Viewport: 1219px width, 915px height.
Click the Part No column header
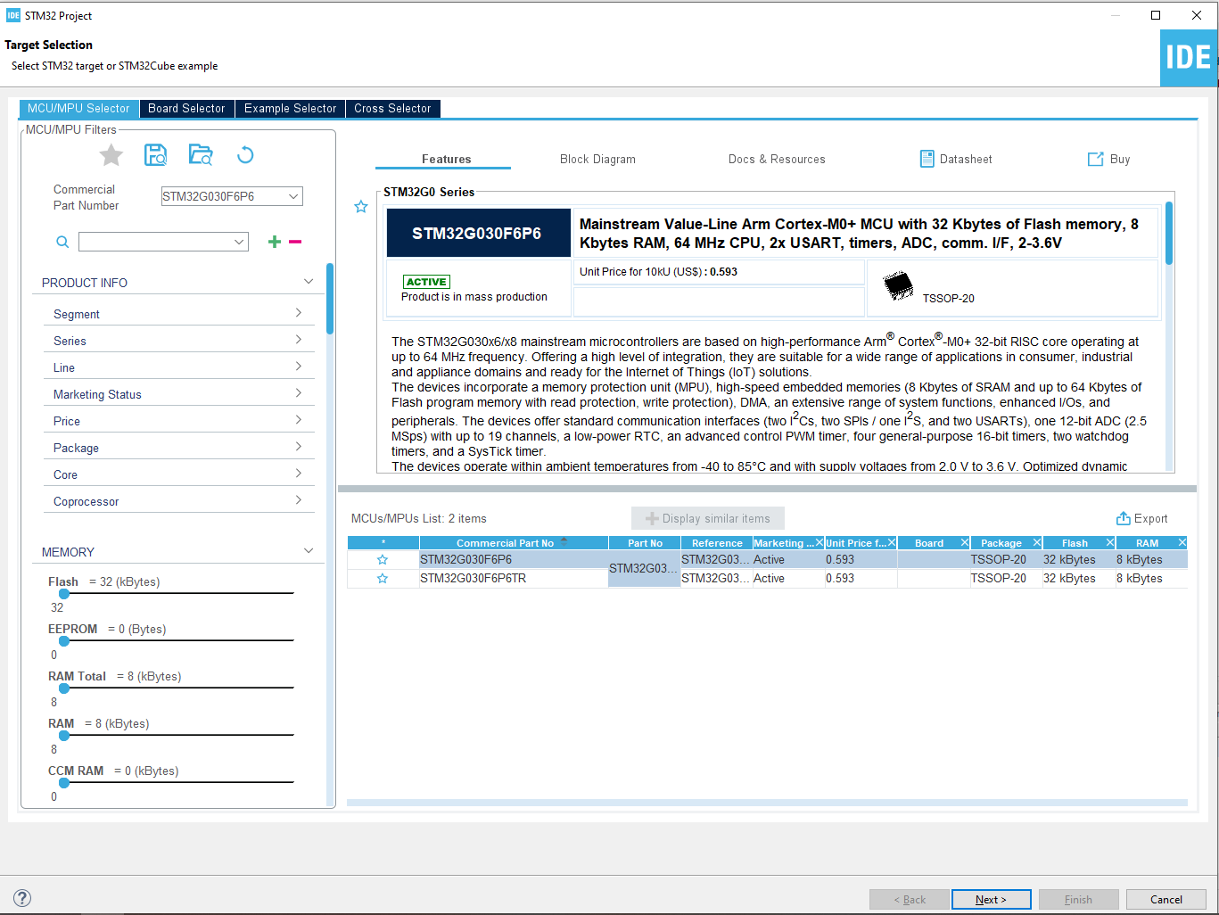click(x=645, y=542)
